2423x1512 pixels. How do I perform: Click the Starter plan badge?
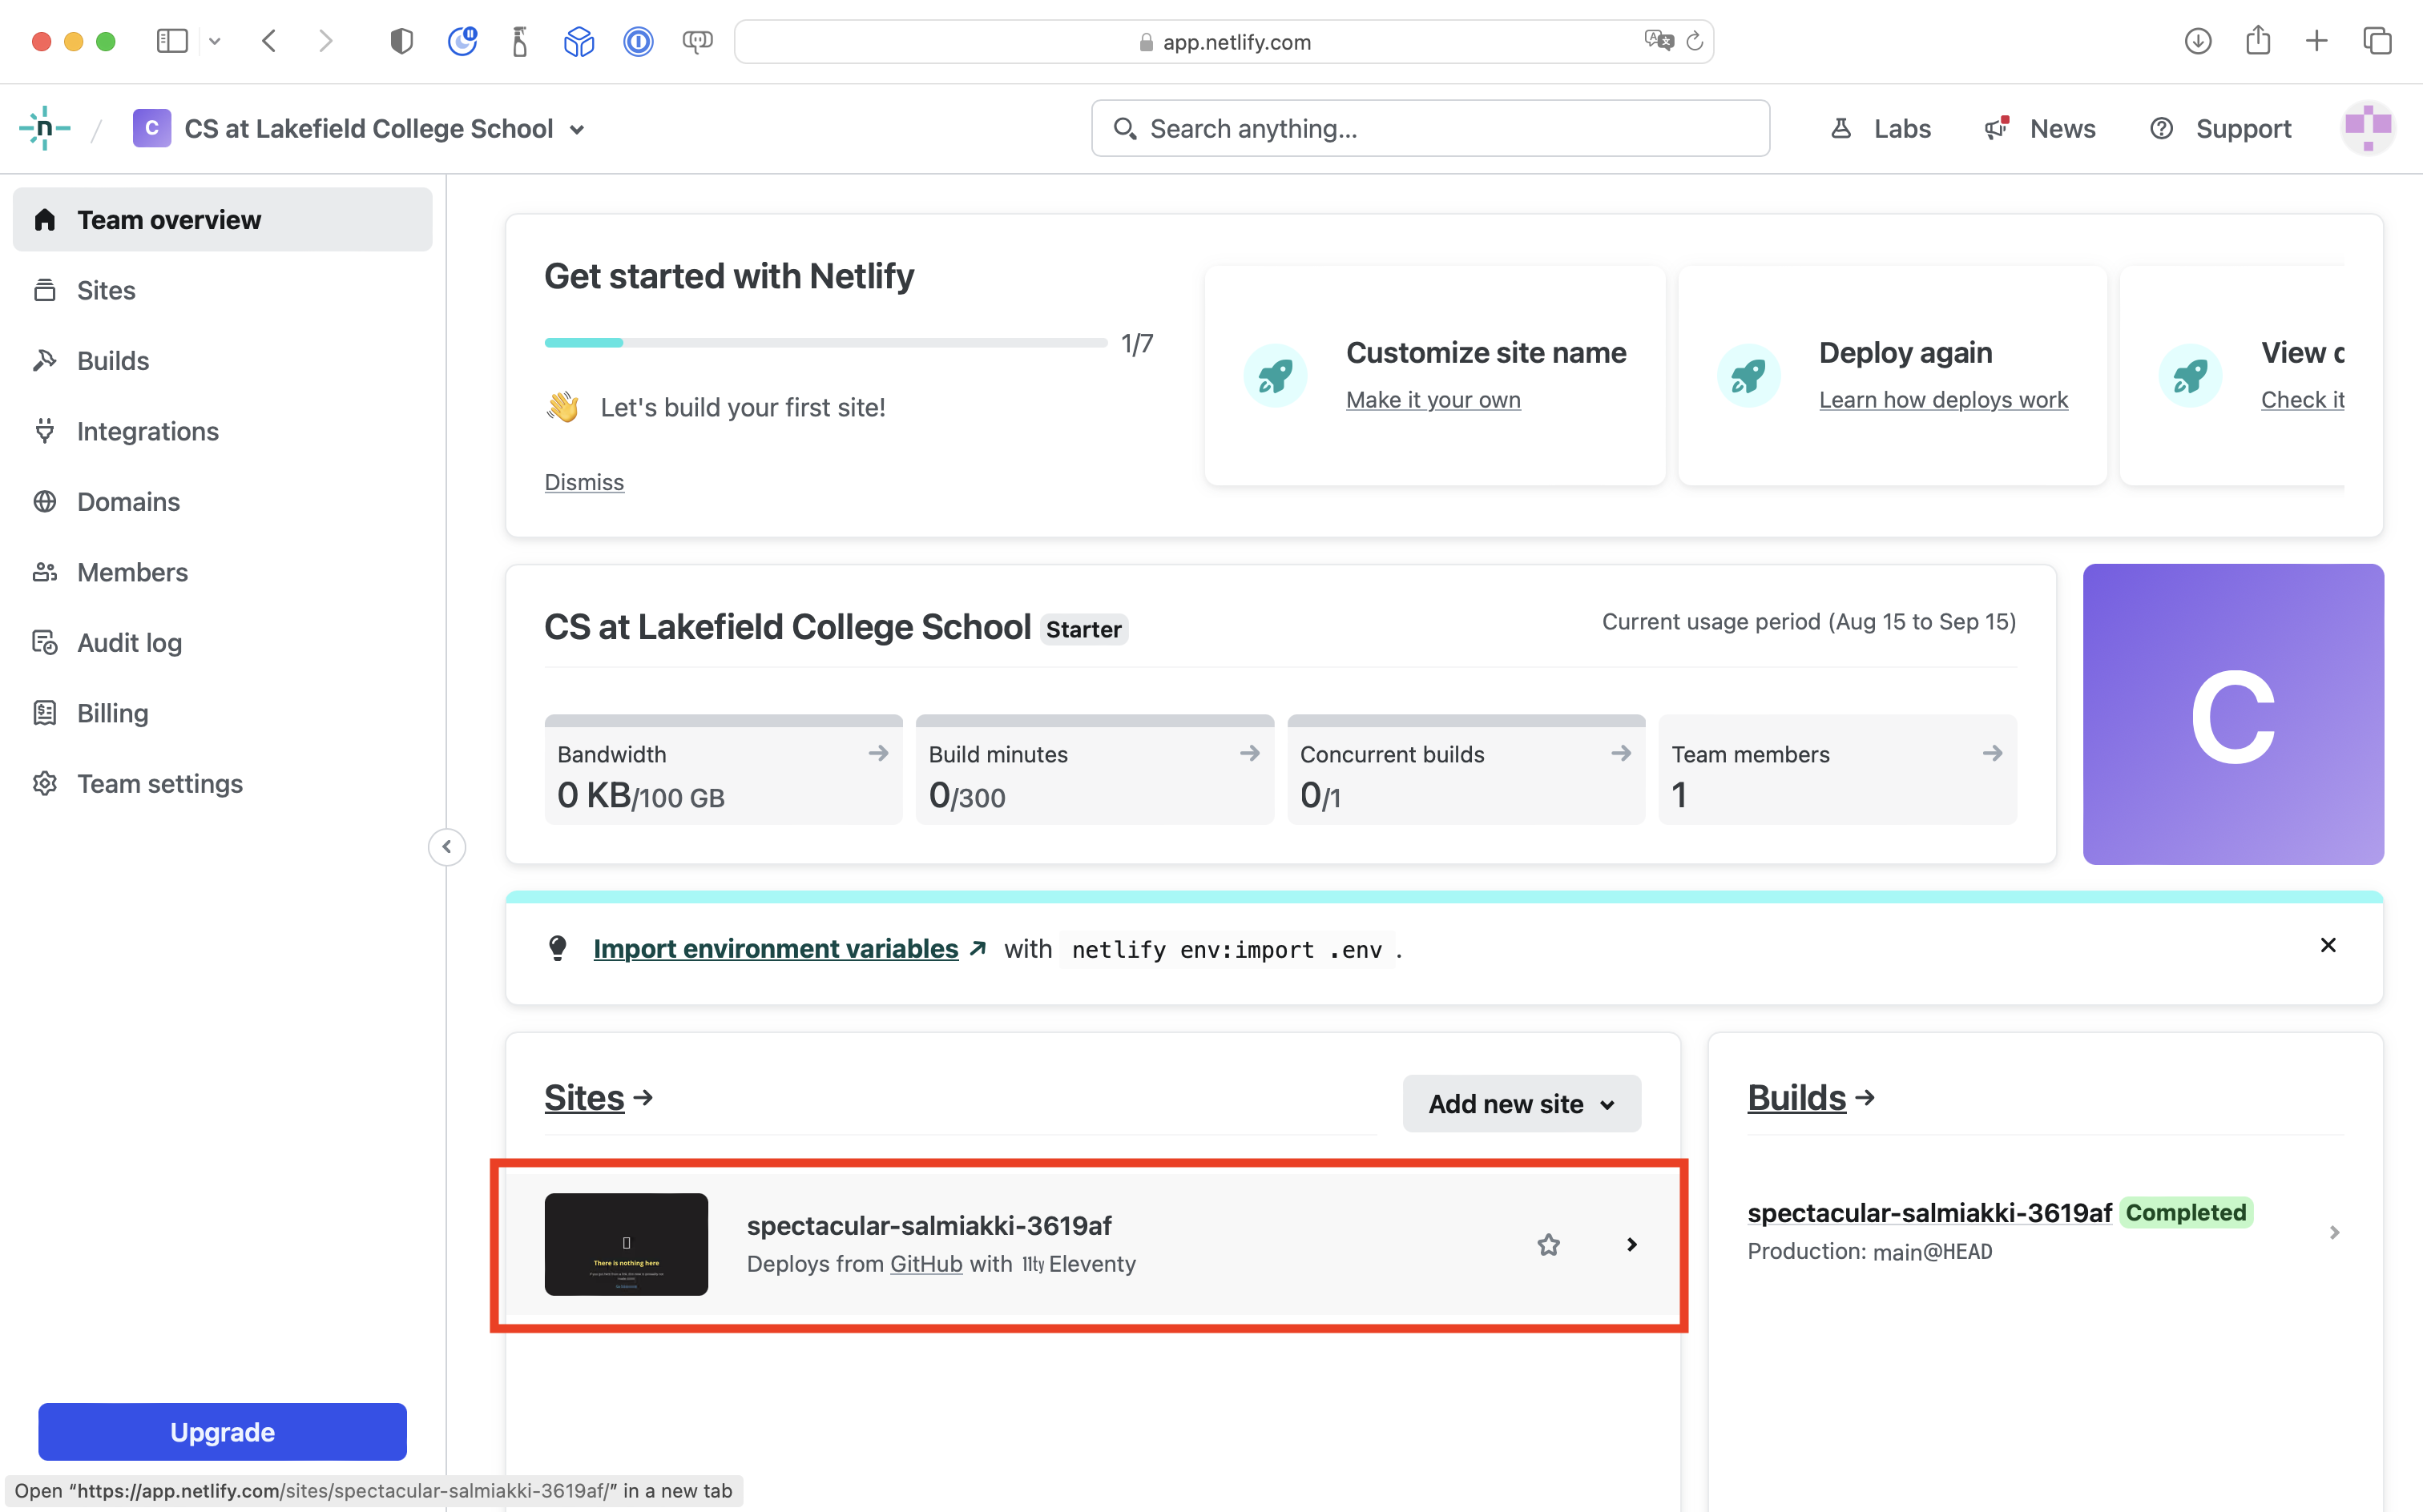1083,629
